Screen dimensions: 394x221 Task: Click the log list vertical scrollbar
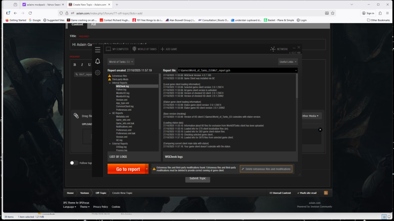[160, 101]
